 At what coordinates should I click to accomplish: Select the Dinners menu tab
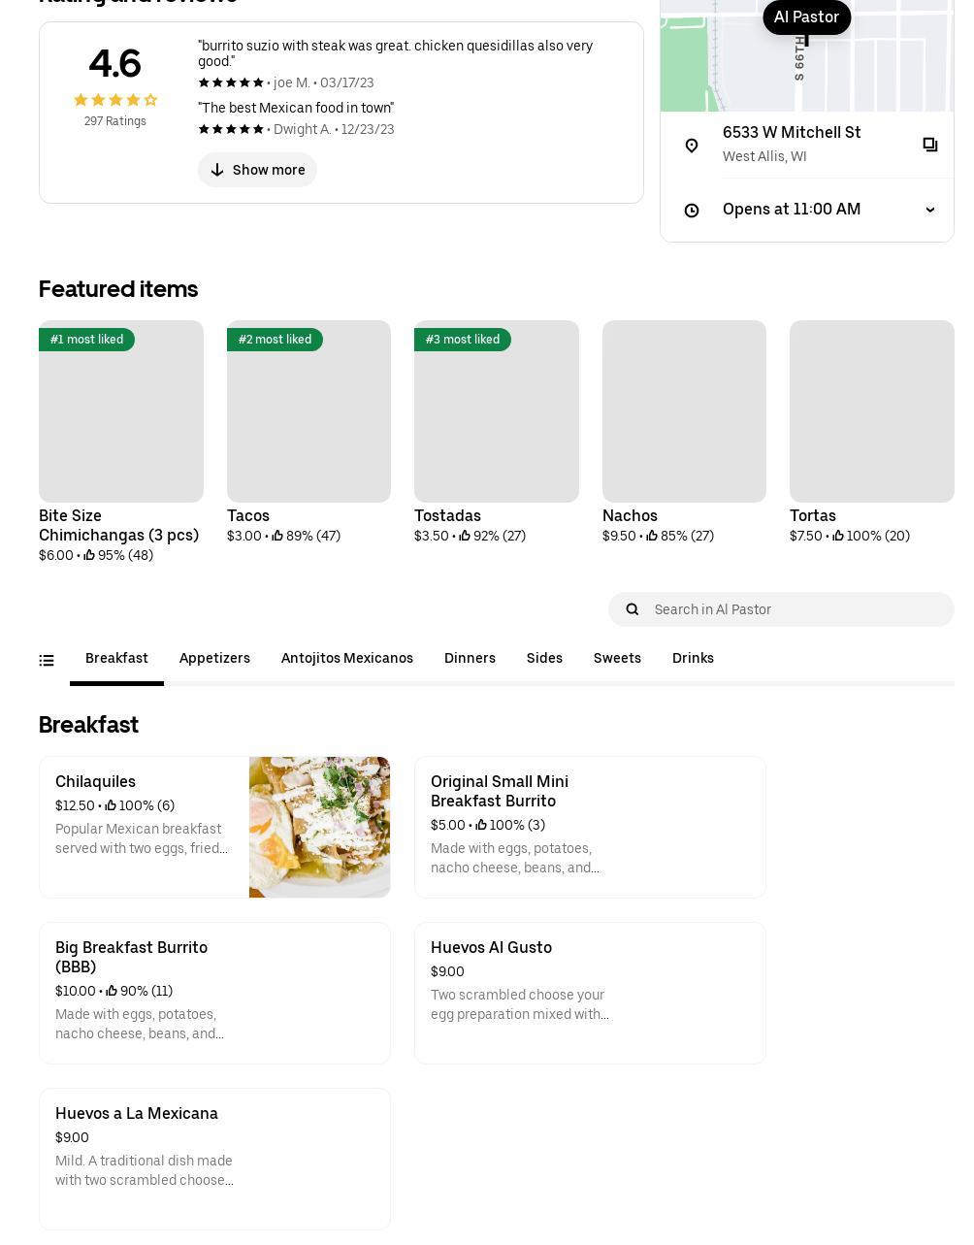coord(470,658)
